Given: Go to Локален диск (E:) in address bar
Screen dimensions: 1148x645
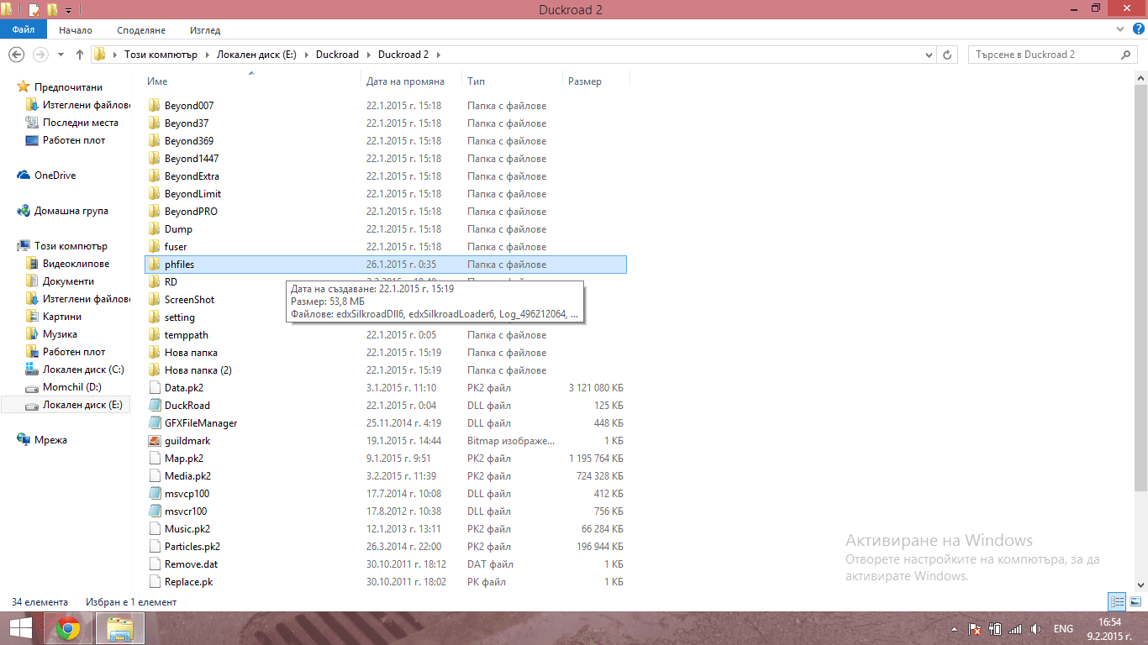Looking at the screenshot, I should (256, 55).
